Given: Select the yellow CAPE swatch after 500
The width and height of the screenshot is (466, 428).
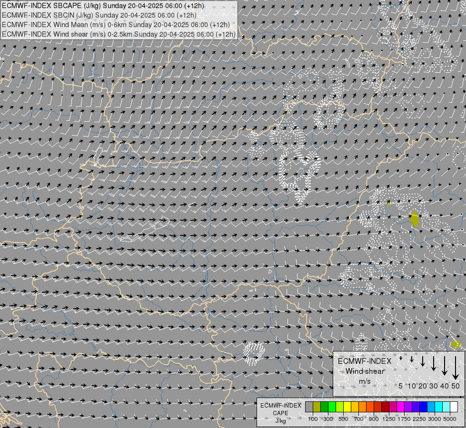Looking at the screenshot, I should (347, 407).
